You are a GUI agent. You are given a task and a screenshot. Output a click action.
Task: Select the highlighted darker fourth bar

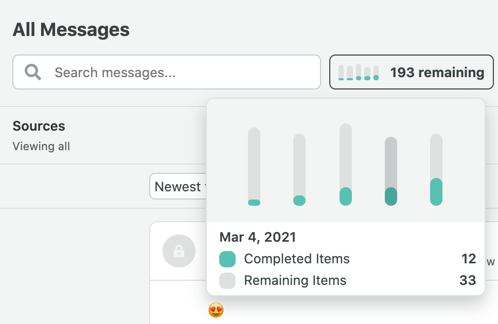[391, 171]
